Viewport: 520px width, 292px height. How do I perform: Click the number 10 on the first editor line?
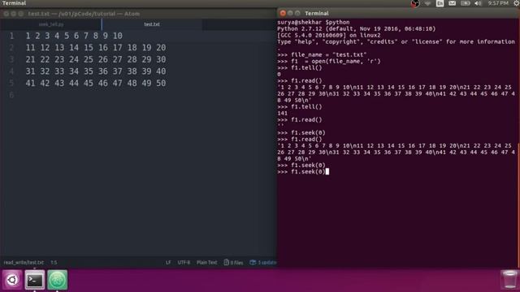[117, 36]
